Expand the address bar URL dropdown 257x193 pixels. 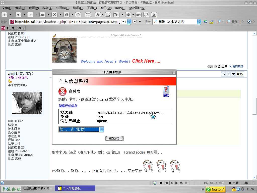click(x=129, y=22)
